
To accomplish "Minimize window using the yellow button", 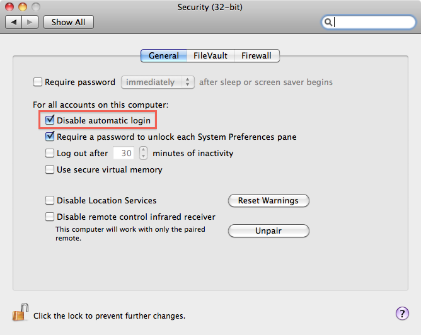I will pyautogui.click(x=23, y=7).
